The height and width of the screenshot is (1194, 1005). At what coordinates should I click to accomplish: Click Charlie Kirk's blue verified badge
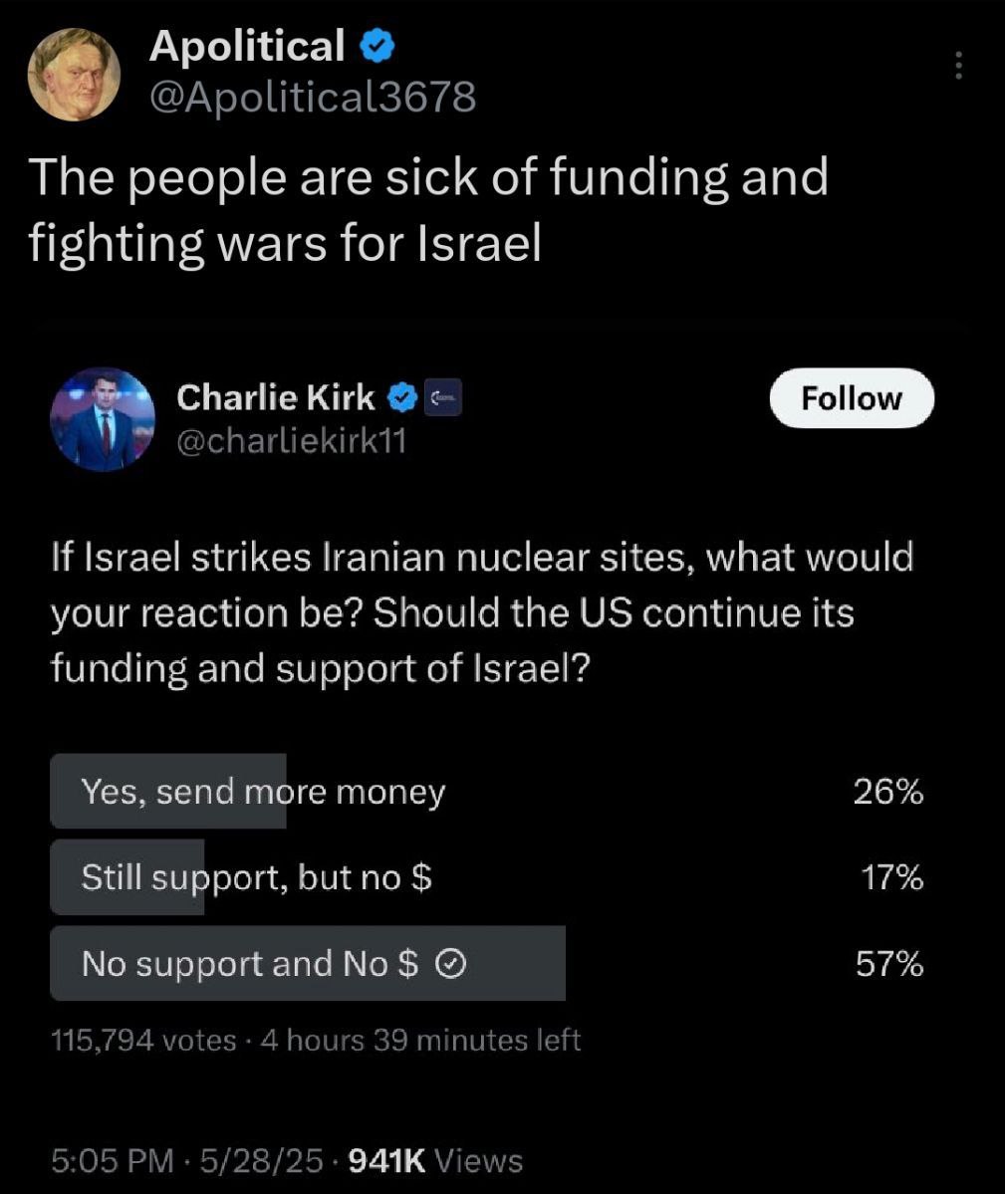402,397
